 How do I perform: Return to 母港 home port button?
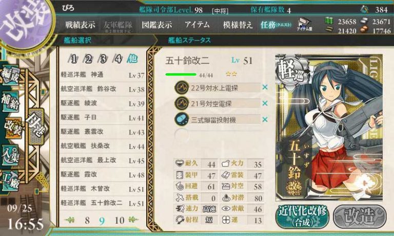[36, 126]
